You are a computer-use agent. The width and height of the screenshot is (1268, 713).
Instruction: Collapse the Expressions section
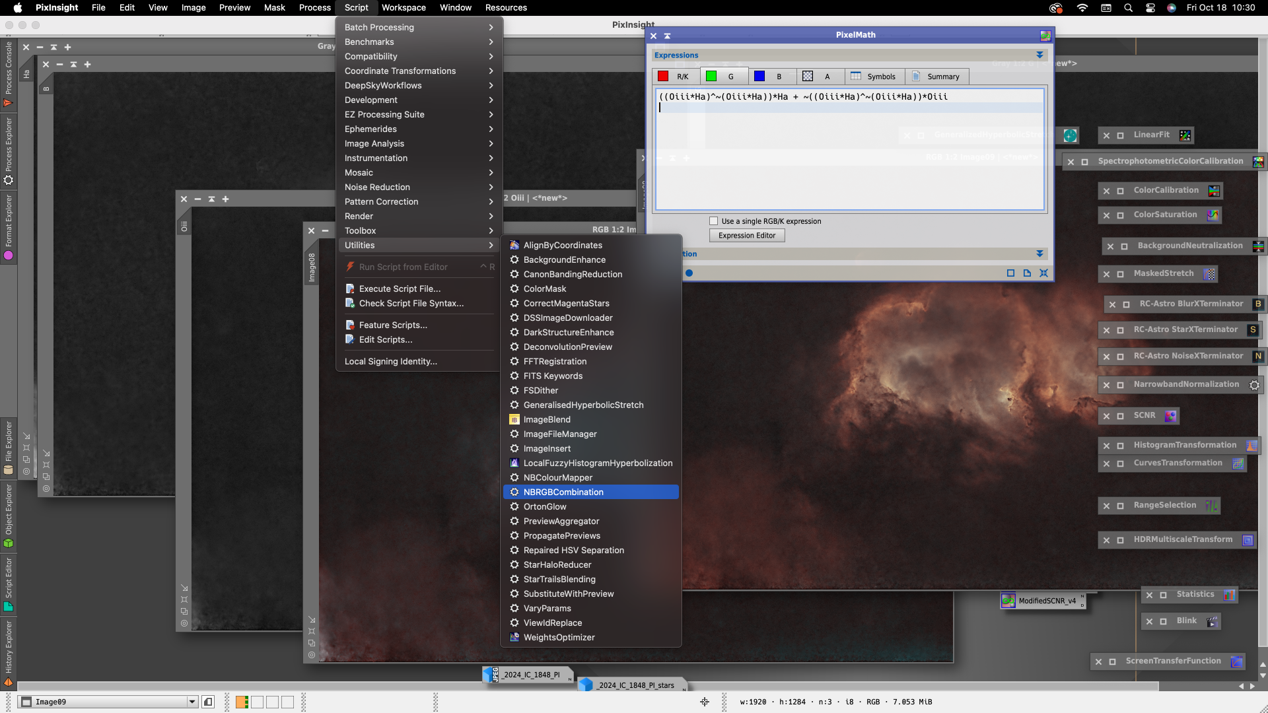tap(1039, 55)
